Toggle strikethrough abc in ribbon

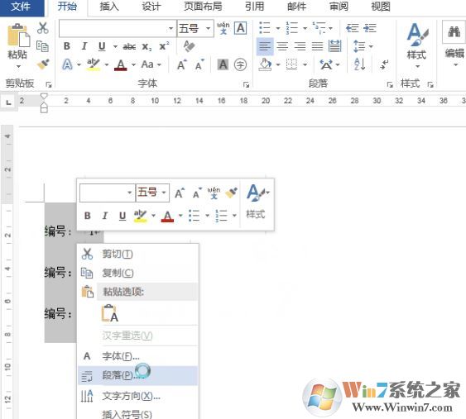129,46
